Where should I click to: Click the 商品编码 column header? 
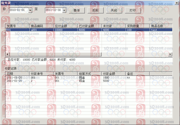(x=42, y=26)
